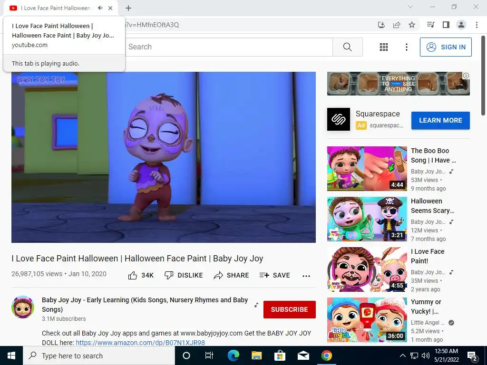Image resolution: width=487 pixels, height=365 pixels.
Task: Click the Squarespace ad banner image
Action: (398, 84)
